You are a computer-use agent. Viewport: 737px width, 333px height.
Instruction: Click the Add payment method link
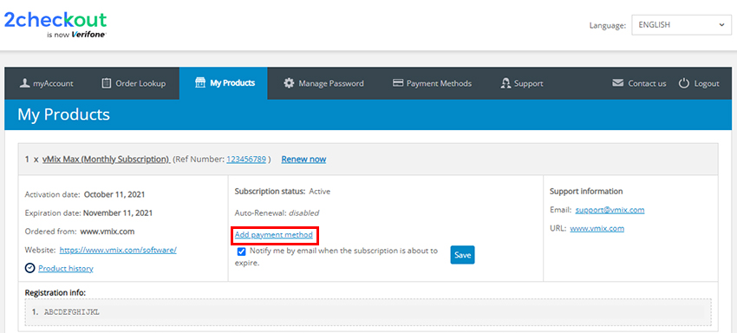[273, 235]
